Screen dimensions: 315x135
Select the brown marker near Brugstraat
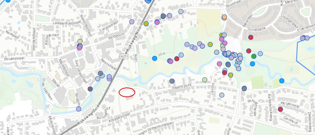coord(90,89)
